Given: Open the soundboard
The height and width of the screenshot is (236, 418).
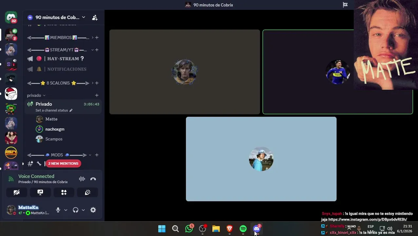Looking at the screenshot, I should click(x=88, y=192).
